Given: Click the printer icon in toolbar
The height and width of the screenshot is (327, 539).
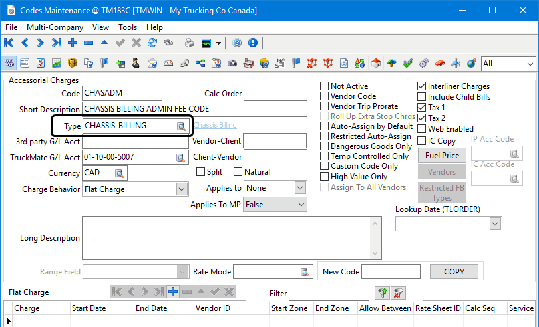Looking at the screenshot, I should tap(189, 43).
